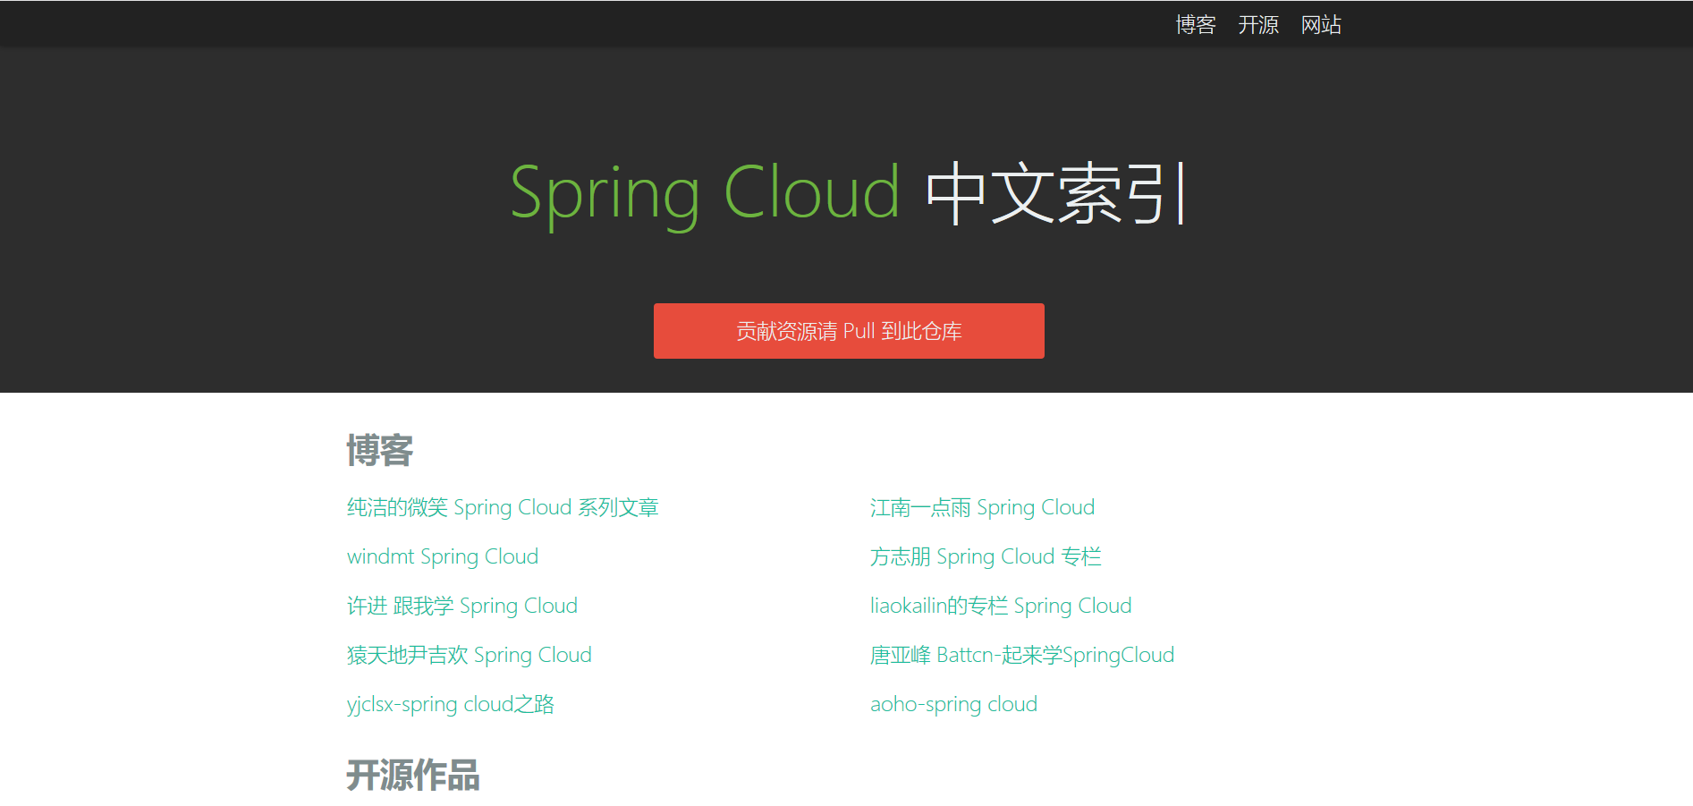Open the 博客 nav menu item
The image size is (1693, 806).
click(1196, 25)
